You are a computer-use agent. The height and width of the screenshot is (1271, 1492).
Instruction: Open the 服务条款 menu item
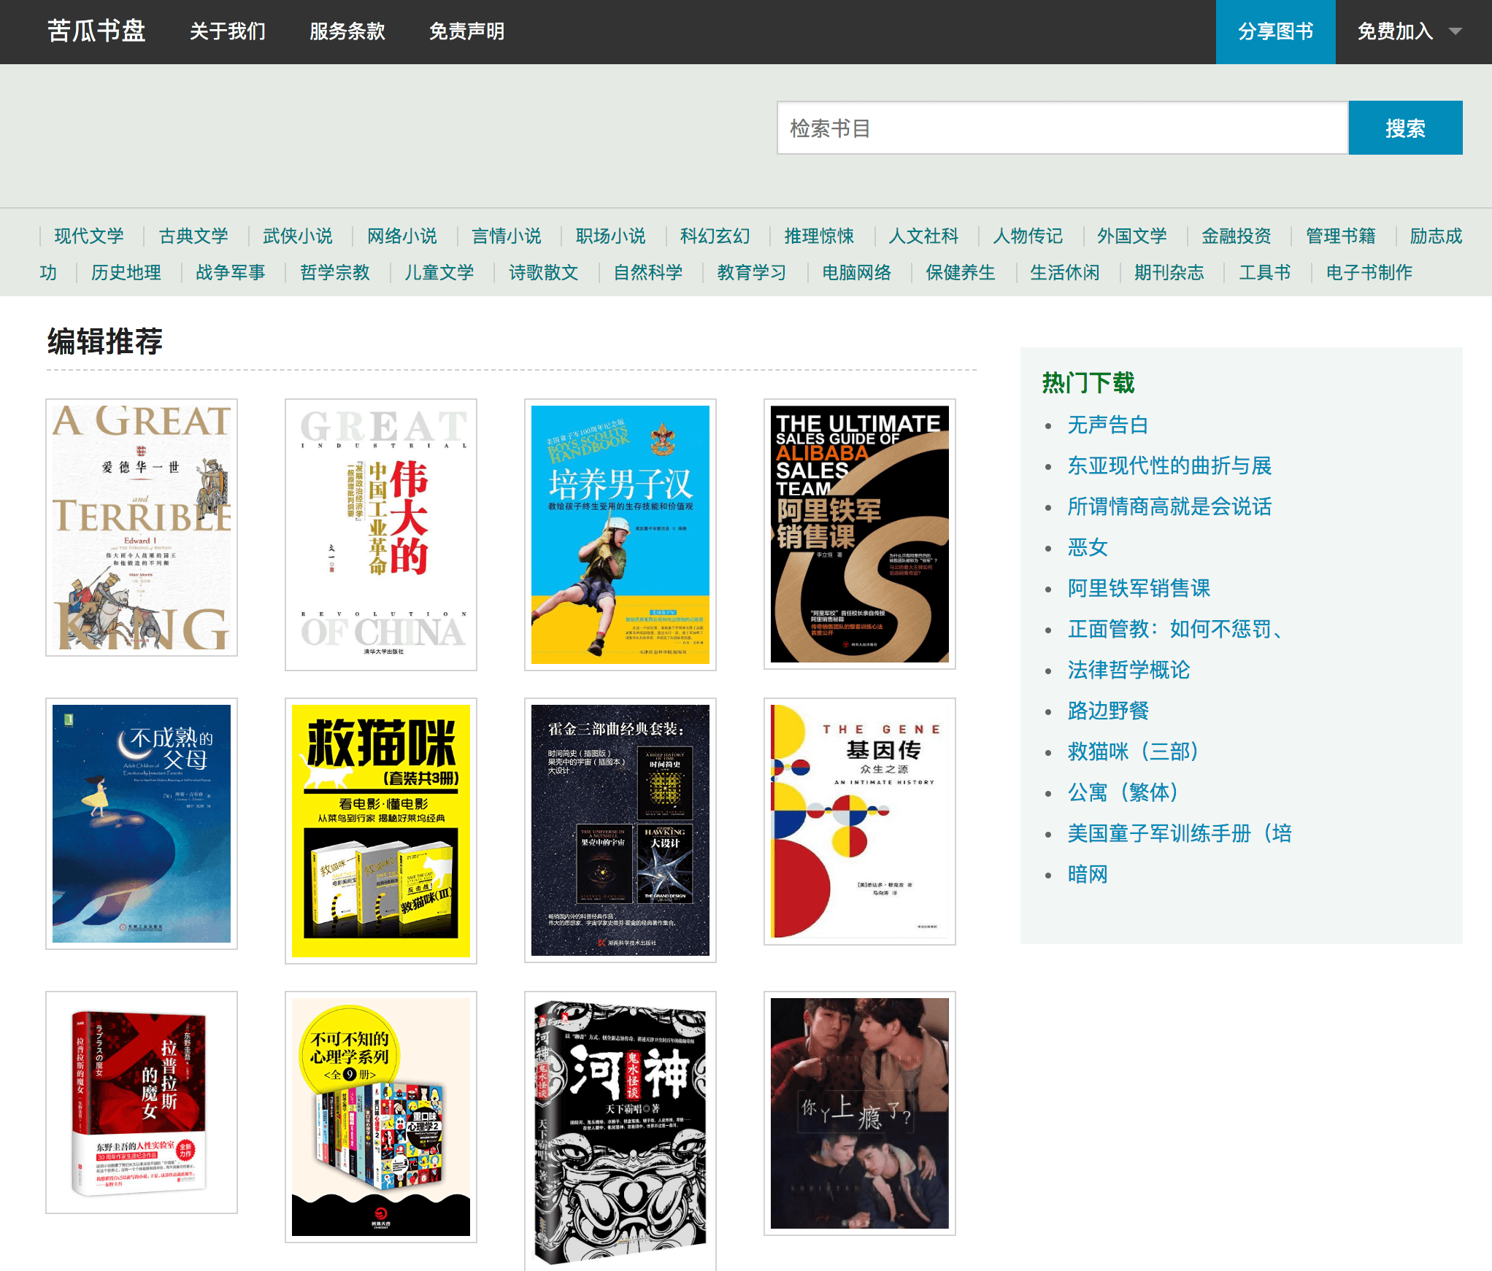pyautogui.click(x=347, y=31)
